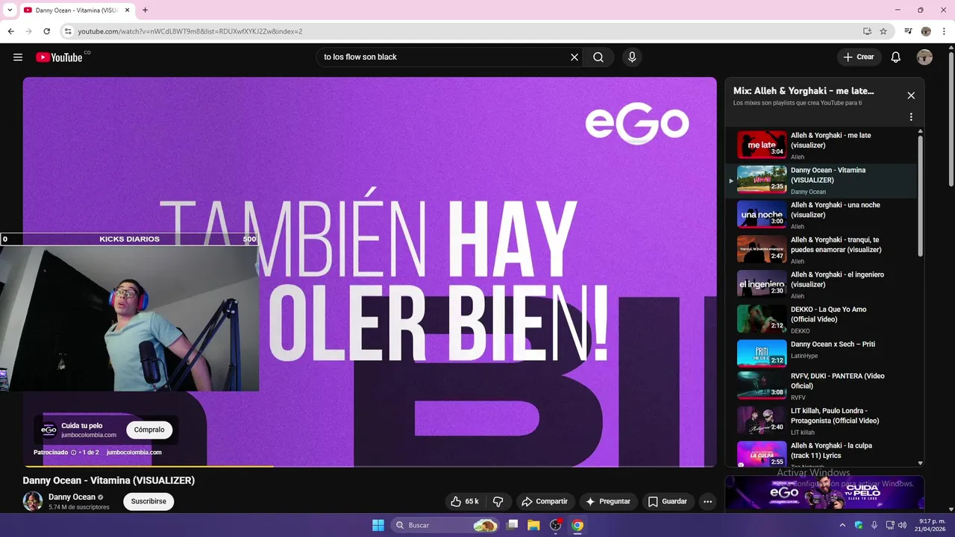The width and height of the screenshot is (955, 537).
Task: Click the Crear button
Action: (x=859, y=57)
